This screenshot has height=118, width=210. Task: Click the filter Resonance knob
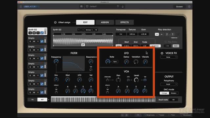[91, 61]
